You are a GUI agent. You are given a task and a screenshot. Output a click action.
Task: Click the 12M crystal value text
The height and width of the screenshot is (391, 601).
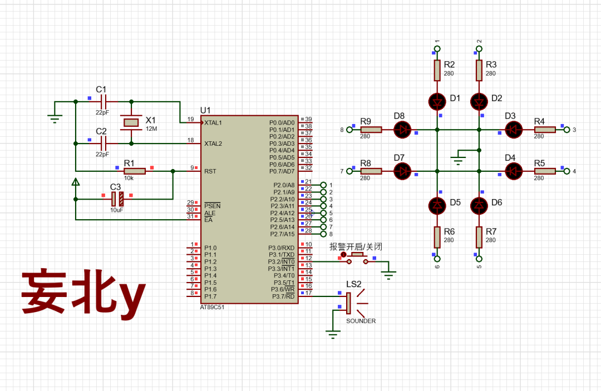pos(151,128)
